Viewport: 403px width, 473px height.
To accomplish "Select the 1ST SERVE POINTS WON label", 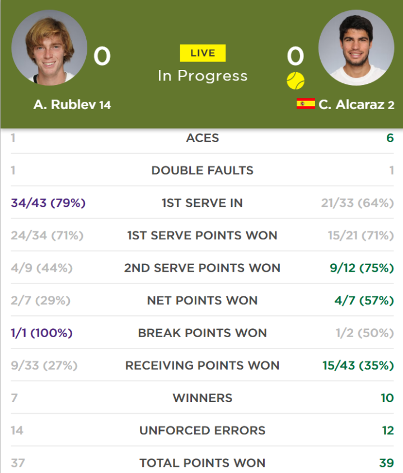I will point(203,235).
